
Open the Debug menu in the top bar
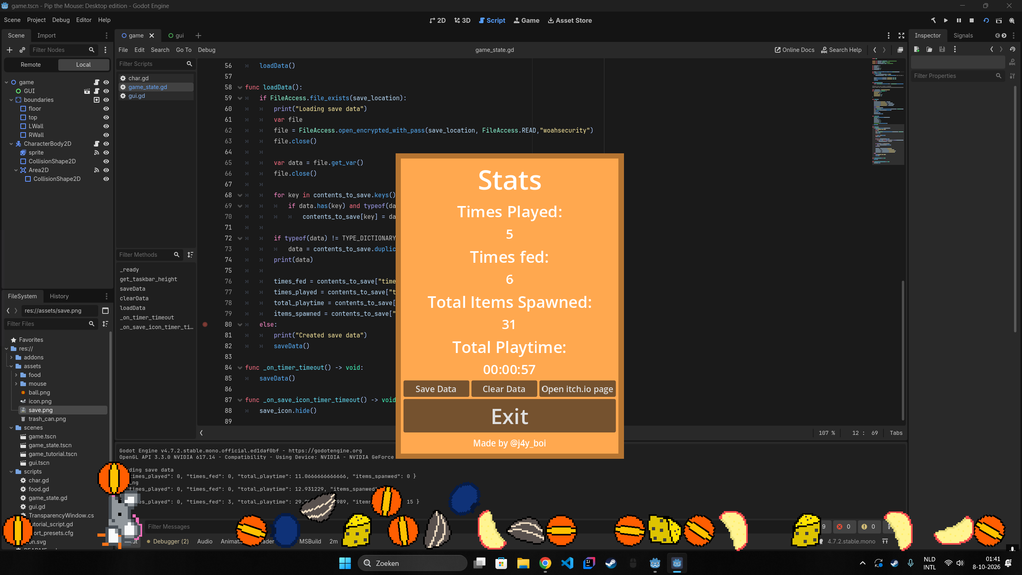pyautogui.click(x=61, y=20)
